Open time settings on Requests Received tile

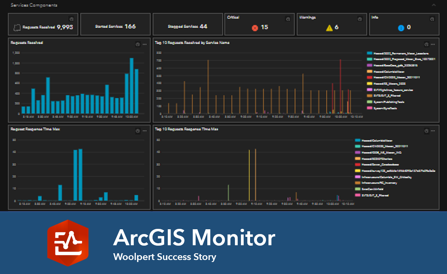72,19
